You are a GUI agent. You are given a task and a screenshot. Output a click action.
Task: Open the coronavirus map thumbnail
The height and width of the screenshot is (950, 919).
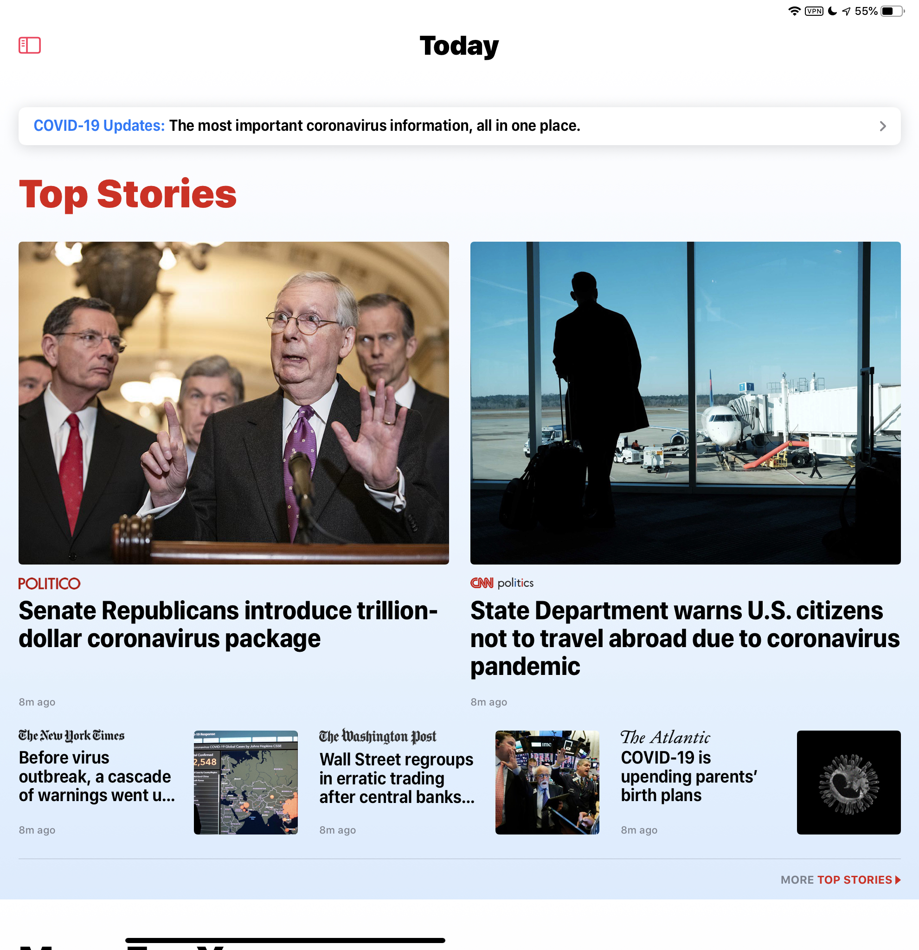tap(246, 782)
